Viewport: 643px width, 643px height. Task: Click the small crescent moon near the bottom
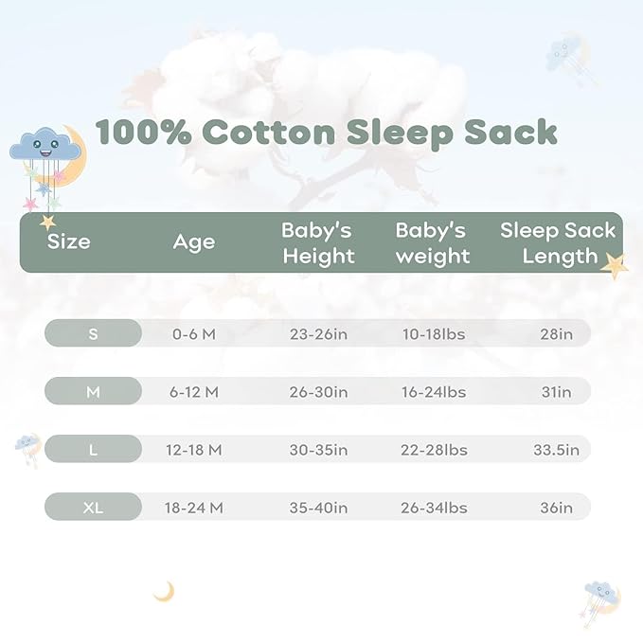tap(165, 592)
